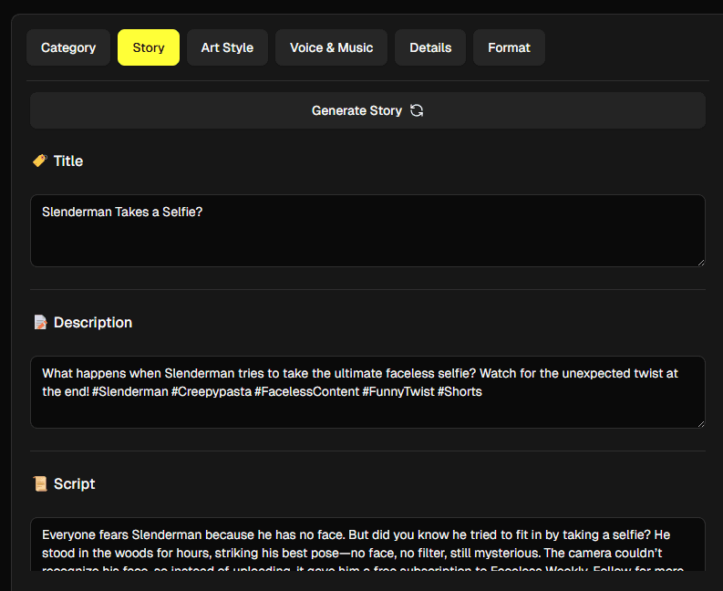Click the hashtag '#FacelessContent' in the description
The height and width of the screenshot is (591, 723).
point(306,391)
